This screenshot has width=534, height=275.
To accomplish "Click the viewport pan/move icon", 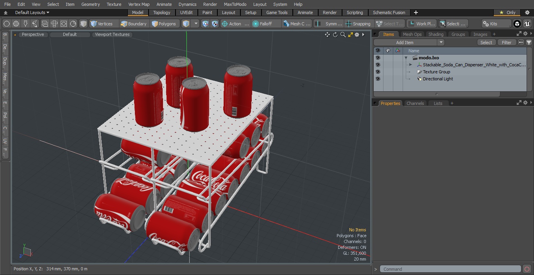I will coord(327,35).
